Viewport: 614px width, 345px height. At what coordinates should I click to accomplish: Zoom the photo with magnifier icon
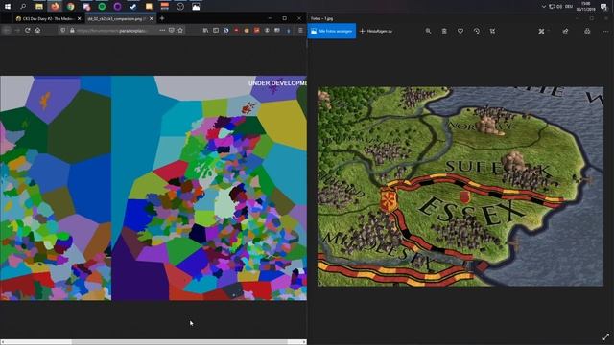(x=428, y=31)
